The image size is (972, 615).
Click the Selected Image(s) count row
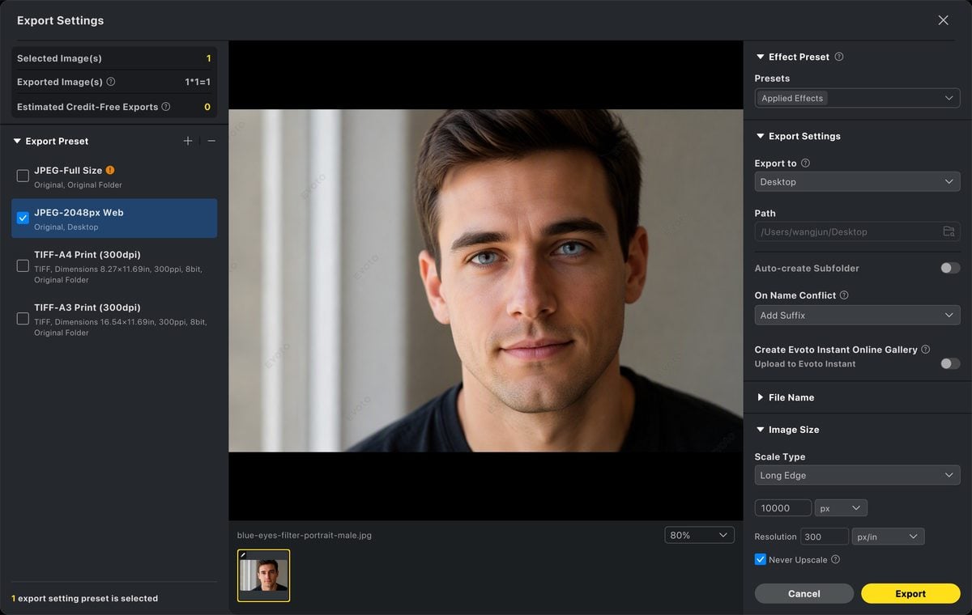pos(114,58)
